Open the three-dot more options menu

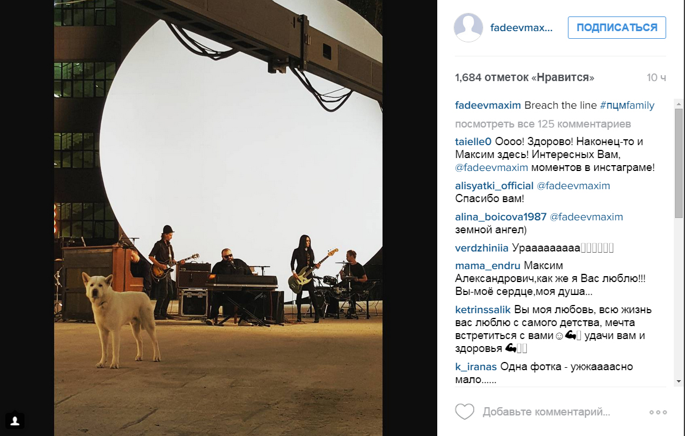click(658, 412)
